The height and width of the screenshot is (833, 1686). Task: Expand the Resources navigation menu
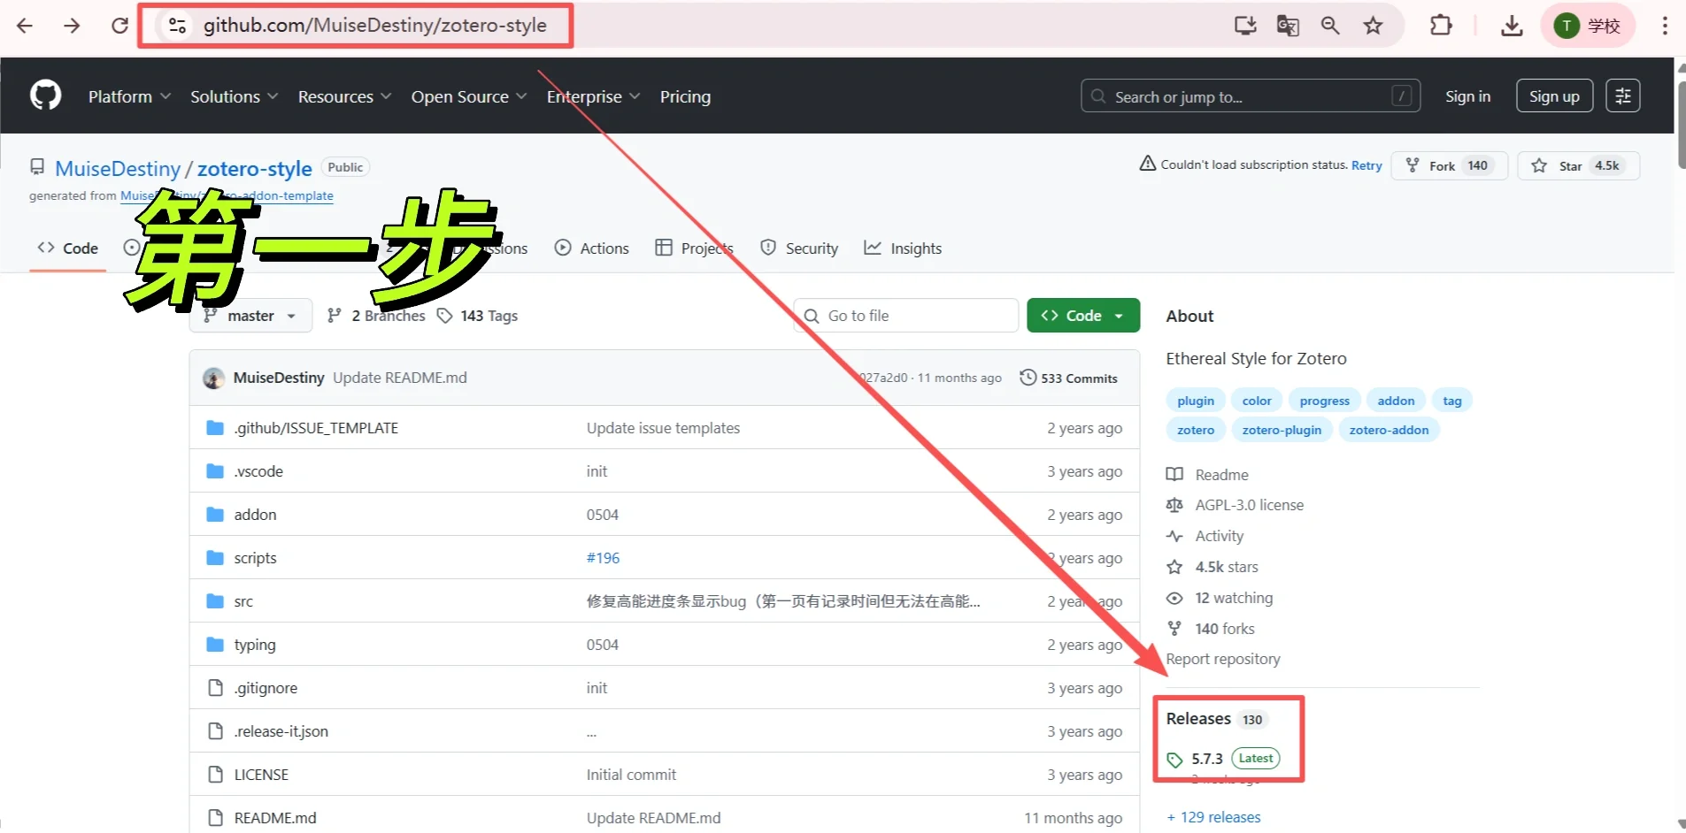pos(344,96)
